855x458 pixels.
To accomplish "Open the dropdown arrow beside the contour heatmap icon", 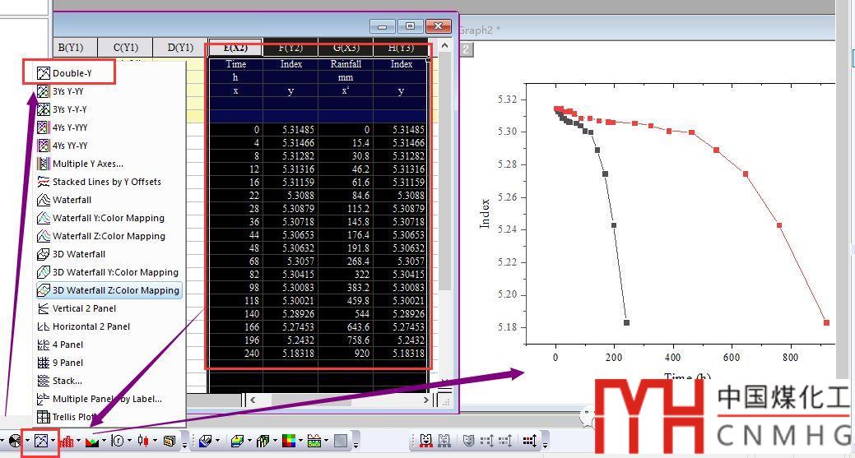I will [301, 442].
